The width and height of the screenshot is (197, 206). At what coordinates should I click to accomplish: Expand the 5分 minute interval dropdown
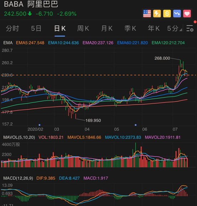175,28
